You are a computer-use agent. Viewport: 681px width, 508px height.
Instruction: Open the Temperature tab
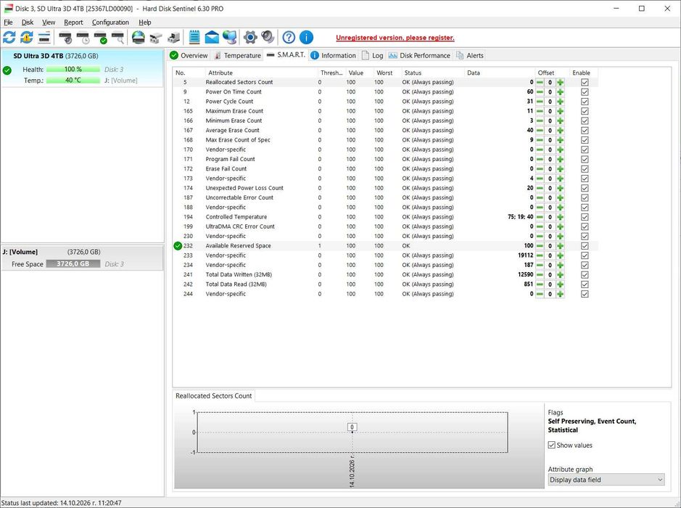(238, 56)
